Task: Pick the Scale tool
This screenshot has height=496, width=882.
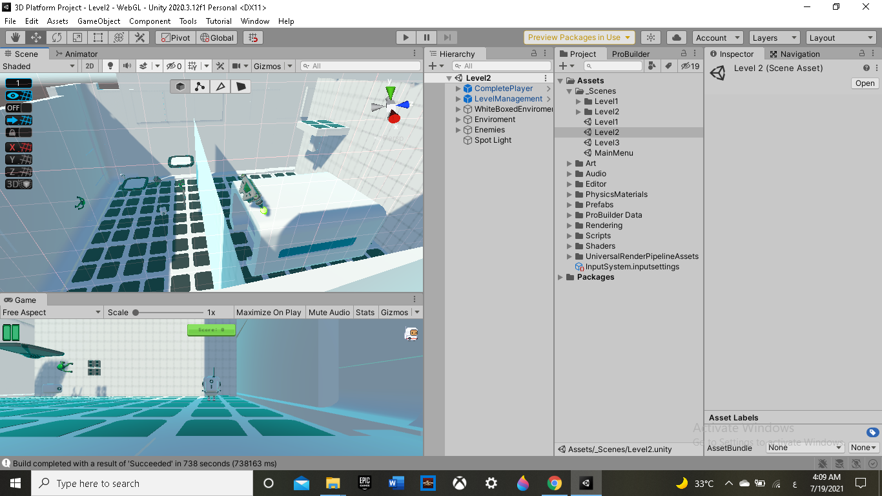Action: 77,37
